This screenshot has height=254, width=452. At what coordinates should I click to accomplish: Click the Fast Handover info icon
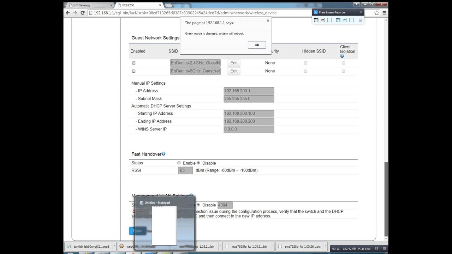click(163, 154)
